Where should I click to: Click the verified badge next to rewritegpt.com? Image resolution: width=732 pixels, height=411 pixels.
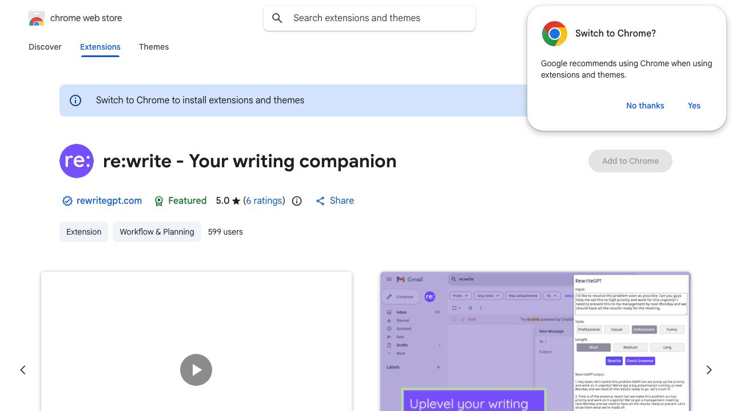67,201
